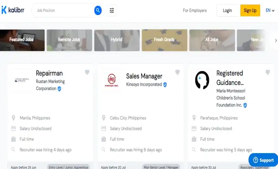This screenshot has height=169, width=278.
Task: Select the Hybrid category
Action: coord(117,40)
